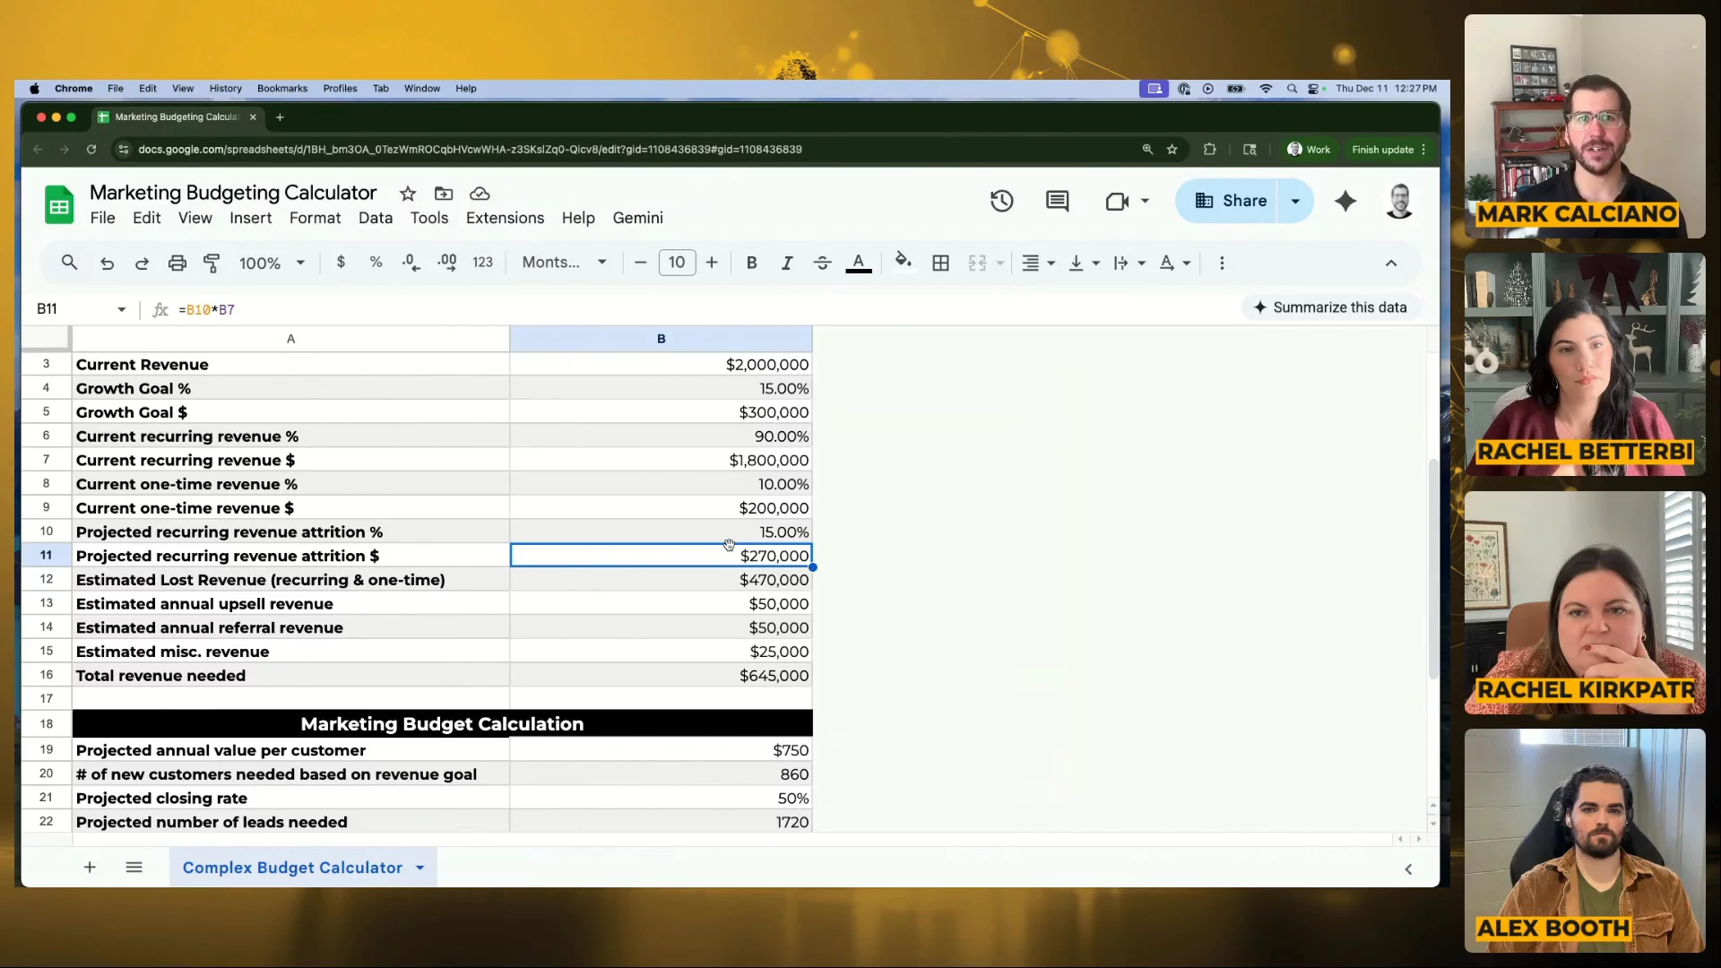1721x968 pixels.
Task: Toggle italic formatting
Action: coord(786,263)
